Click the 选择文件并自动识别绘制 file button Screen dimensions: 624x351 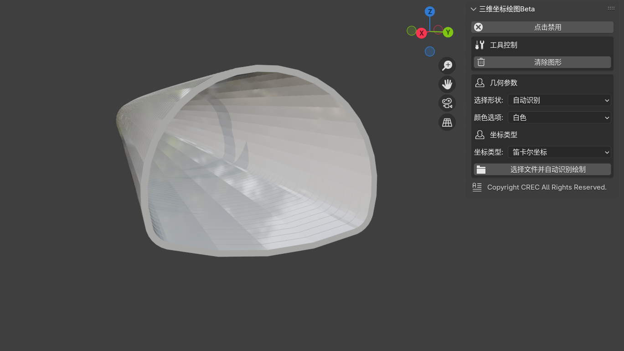click(x=542, y=170)
